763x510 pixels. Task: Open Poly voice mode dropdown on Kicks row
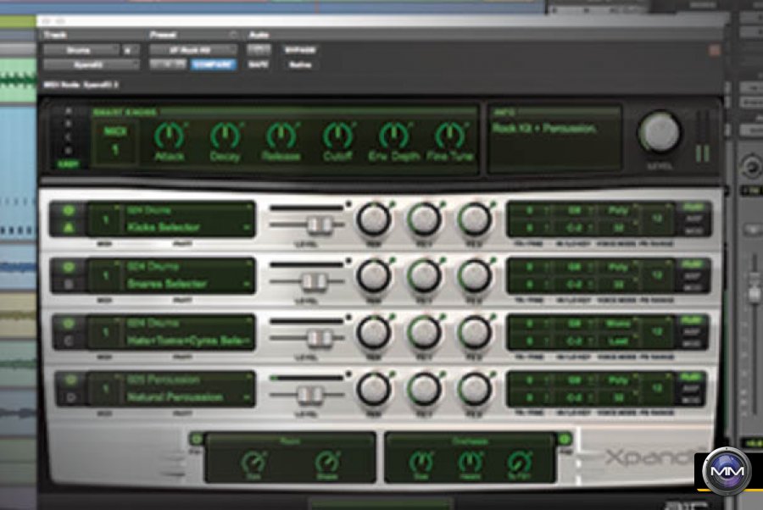pyautogui.click(x=620, y=210)
